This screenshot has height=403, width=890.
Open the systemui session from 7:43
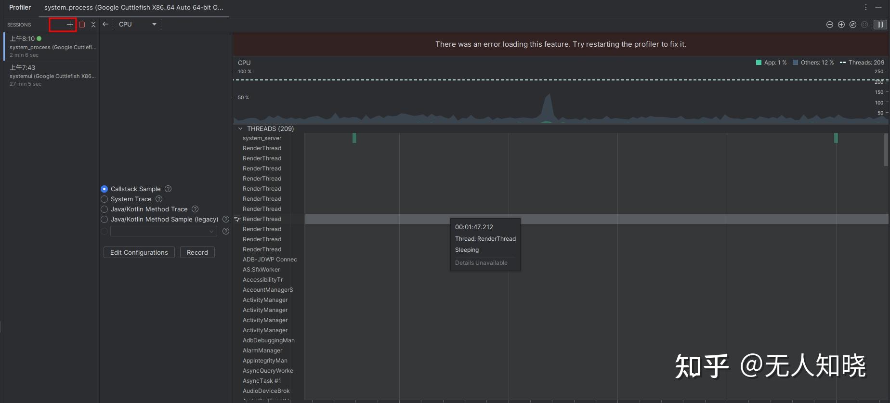click(x=52, y=76)
